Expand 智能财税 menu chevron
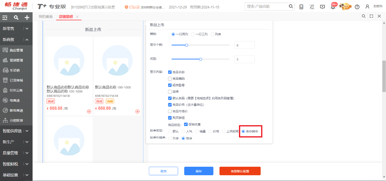Screen dimensions: 386x181 click(27, 164)
